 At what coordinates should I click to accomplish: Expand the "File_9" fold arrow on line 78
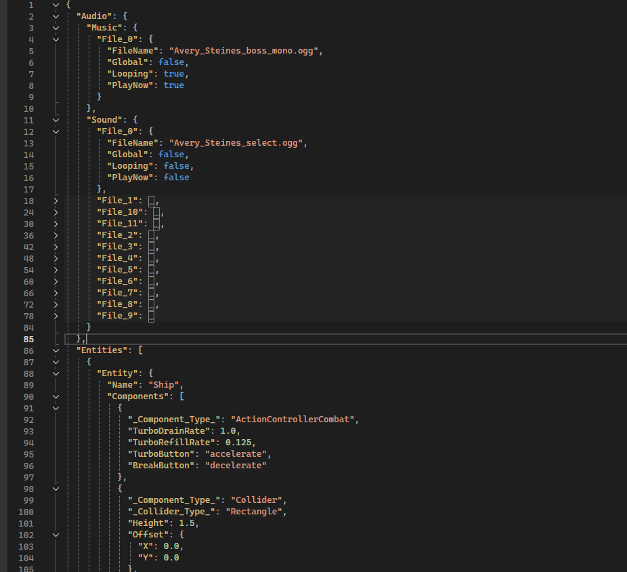pyautogui.click(x=56, y=316)
